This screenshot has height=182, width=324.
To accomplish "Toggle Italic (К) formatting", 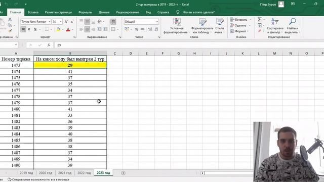I will pos(29,29).
